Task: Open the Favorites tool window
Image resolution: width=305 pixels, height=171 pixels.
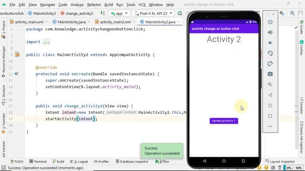Action: tap(3, 123)
